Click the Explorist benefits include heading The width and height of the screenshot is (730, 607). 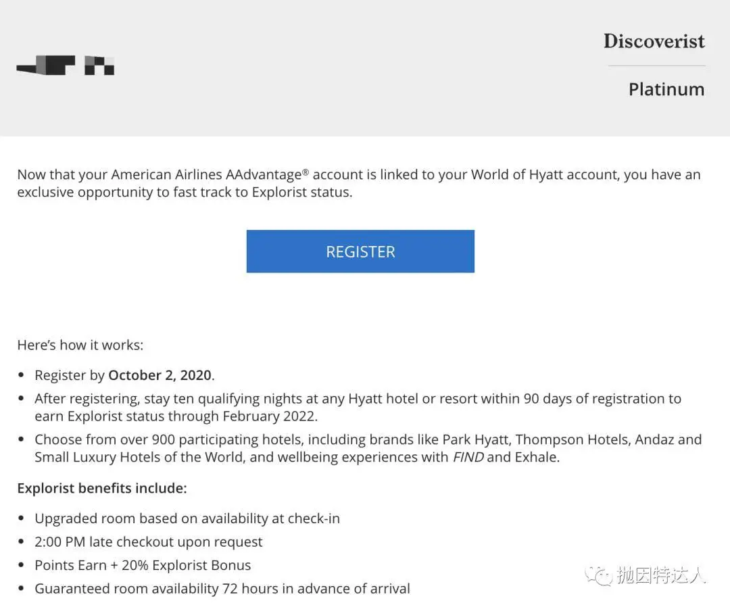102,488
